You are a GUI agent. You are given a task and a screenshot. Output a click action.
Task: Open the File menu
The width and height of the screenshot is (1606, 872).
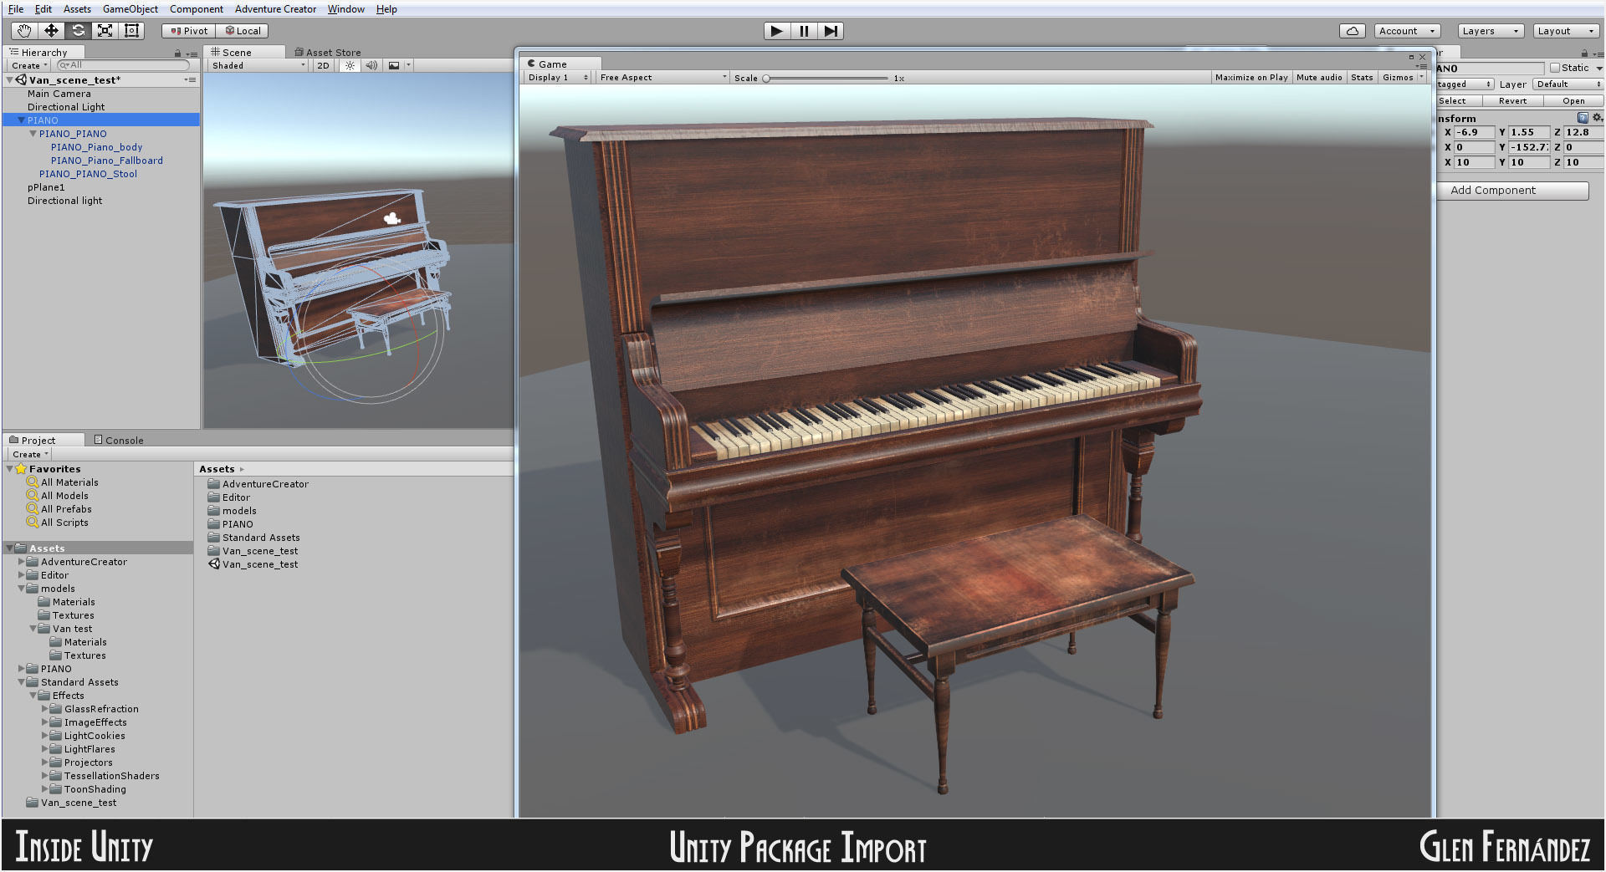(x=16, y=9)
